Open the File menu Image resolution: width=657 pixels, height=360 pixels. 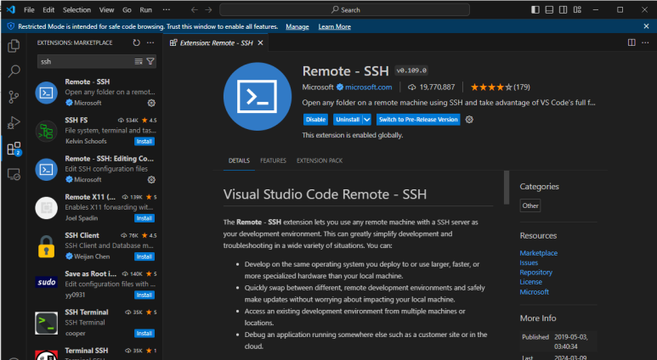point(29,9)
